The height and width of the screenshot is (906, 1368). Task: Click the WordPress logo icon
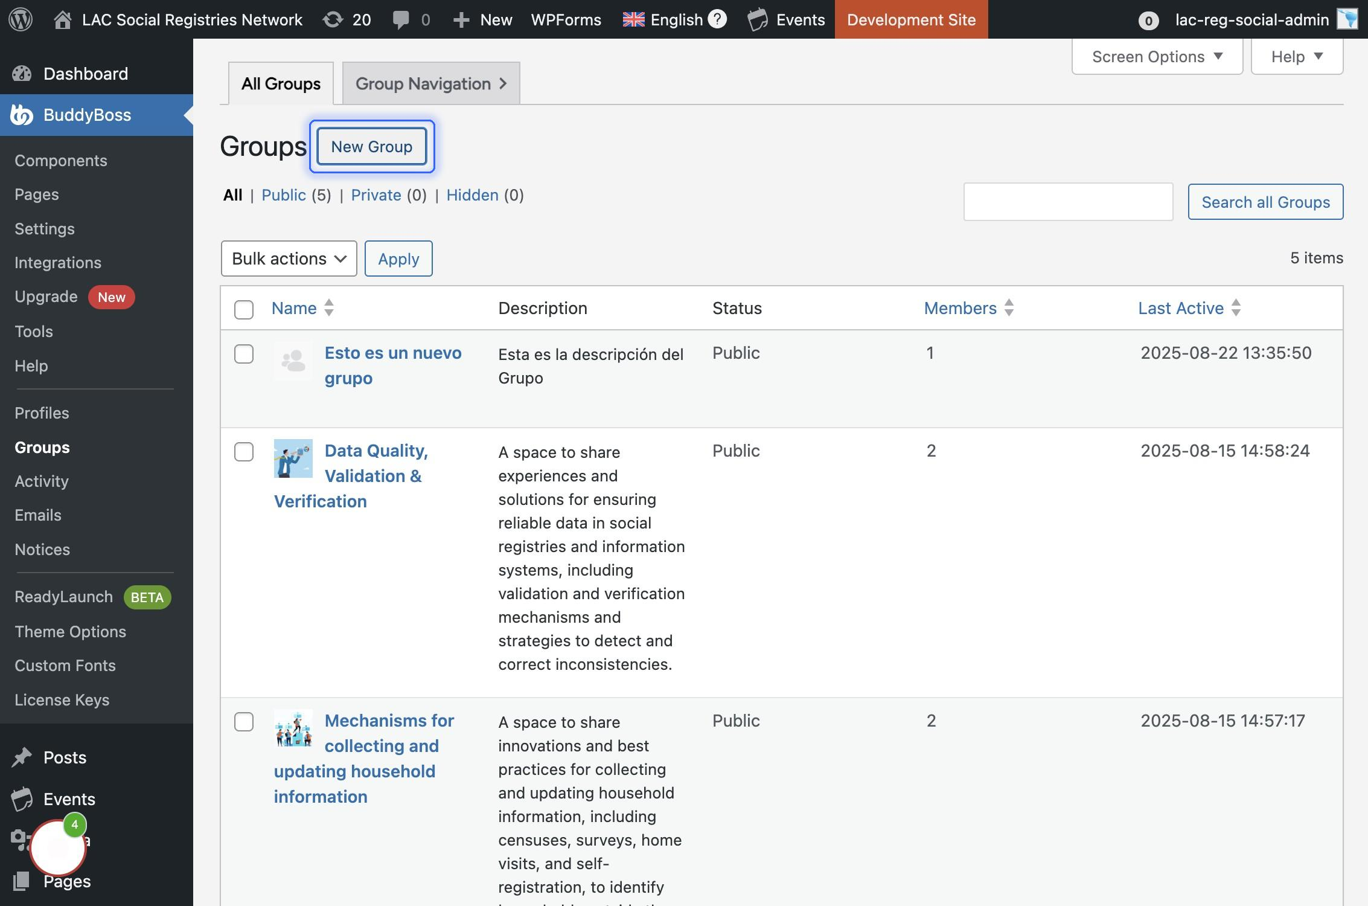pyautogui.click(x=21, y=19)
